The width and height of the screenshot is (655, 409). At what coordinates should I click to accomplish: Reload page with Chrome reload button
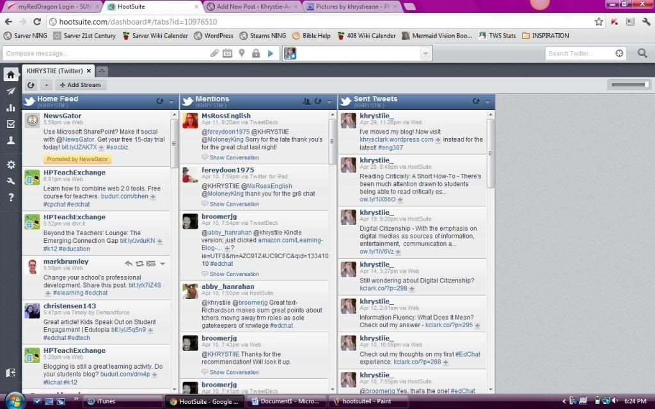point(37,22)
